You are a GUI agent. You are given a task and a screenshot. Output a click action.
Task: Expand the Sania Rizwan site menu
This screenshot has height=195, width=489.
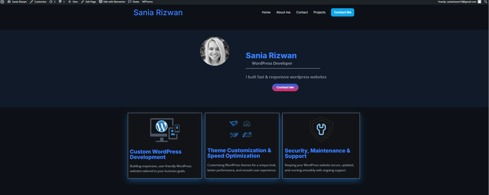pos(17,2)
